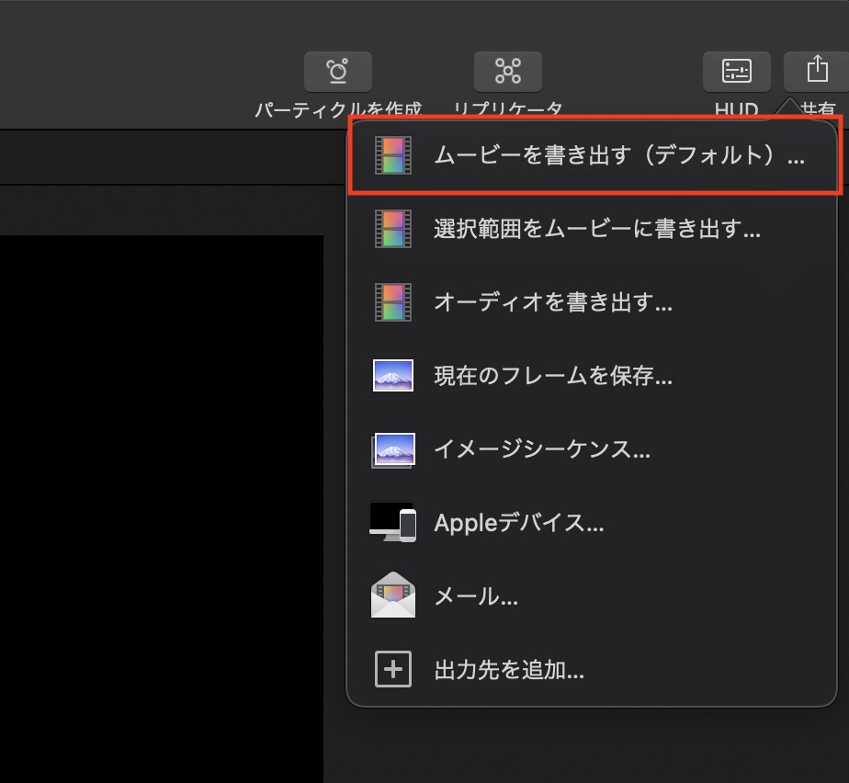Click the Make Particles toolbar icon
This screenshot has height=783, width=849.
click(x=338, y=72)
